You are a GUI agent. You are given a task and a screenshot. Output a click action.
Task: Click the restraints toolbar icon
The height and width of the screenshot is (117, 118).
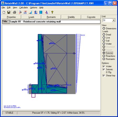click(30, 12)
